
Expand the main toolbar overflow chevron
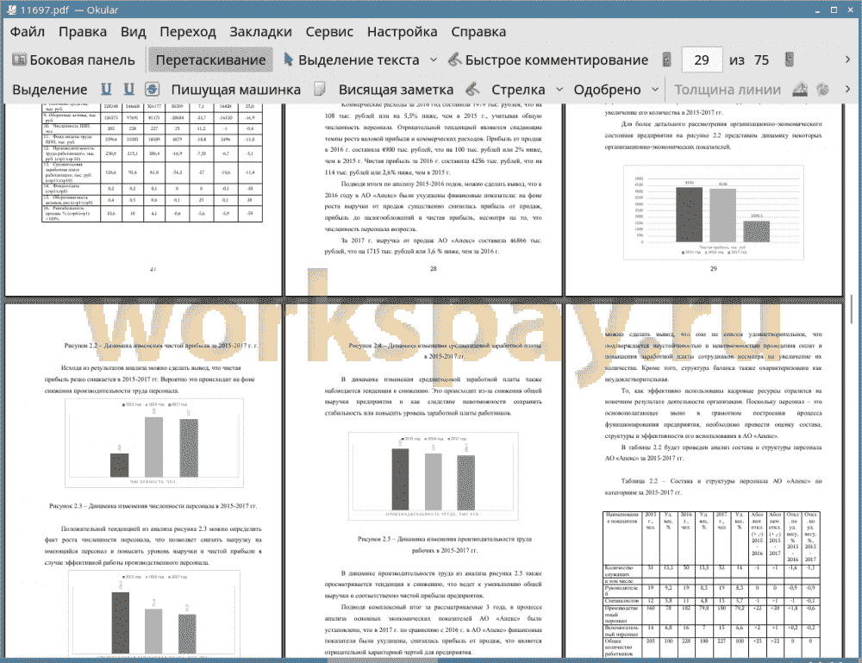pos(847,60)
